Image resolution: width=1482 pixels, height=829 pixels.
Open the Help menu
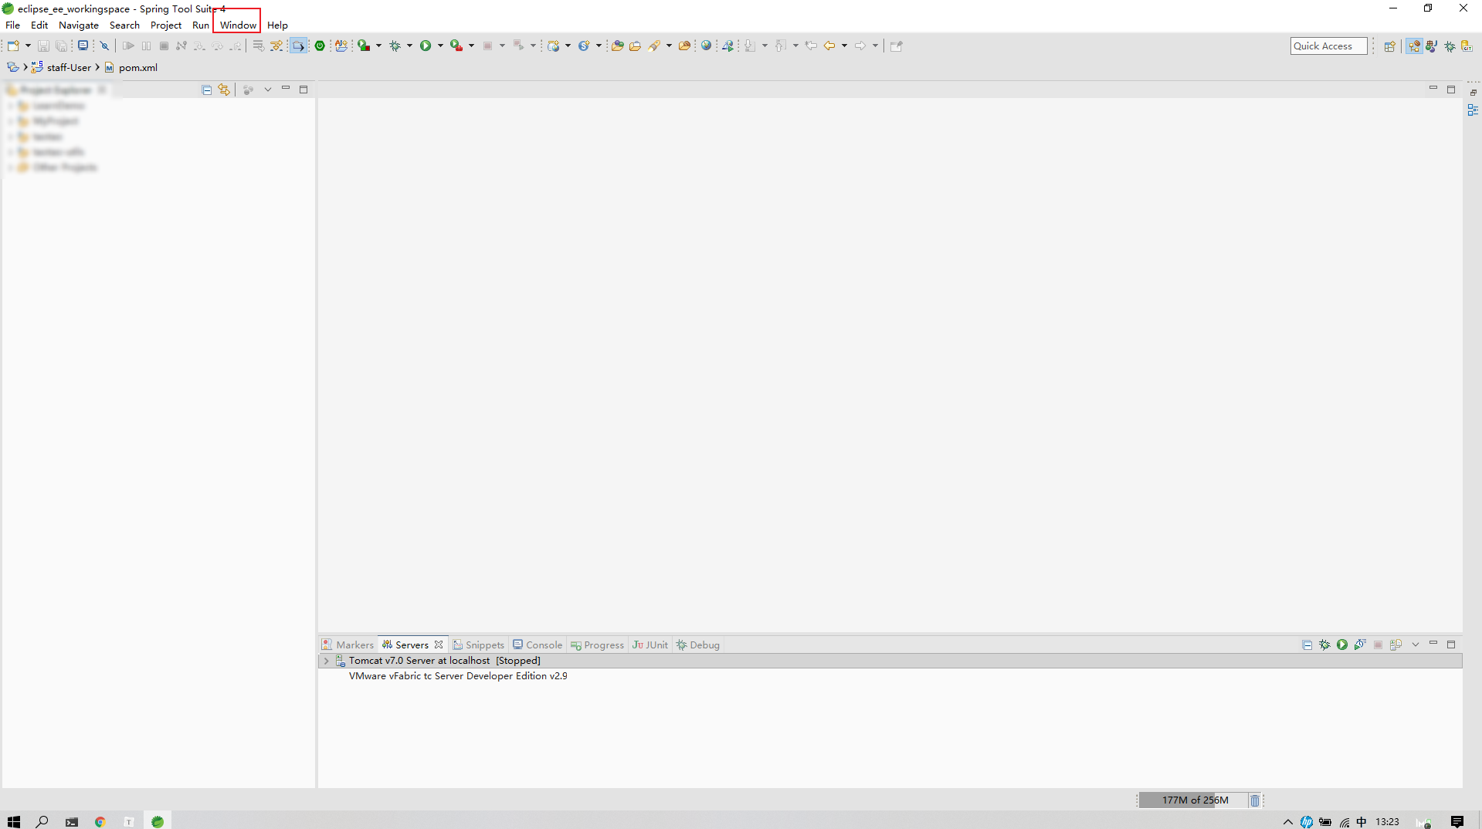(x=277, y=25)
